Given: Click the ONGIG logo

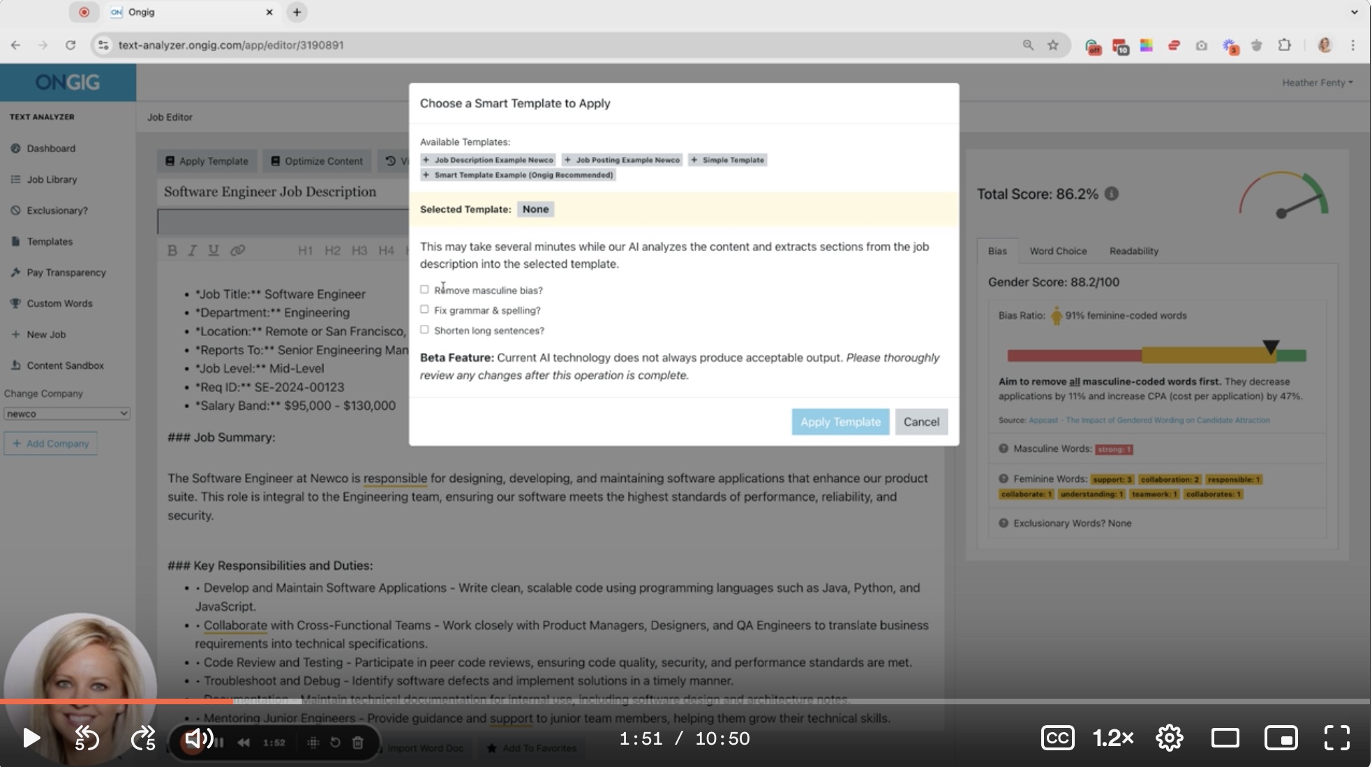Looking at the screenshot, I should click(68, 82).
